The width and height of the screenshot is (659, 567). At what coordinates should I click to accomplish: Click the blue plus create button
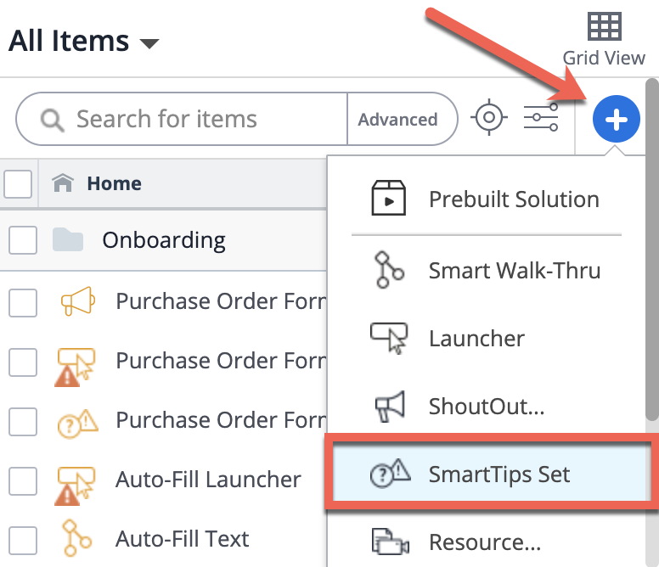coord(616,120)
